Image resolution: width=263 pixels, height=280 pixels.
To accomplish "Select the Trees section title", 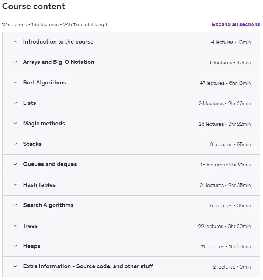I will [30, 226].
